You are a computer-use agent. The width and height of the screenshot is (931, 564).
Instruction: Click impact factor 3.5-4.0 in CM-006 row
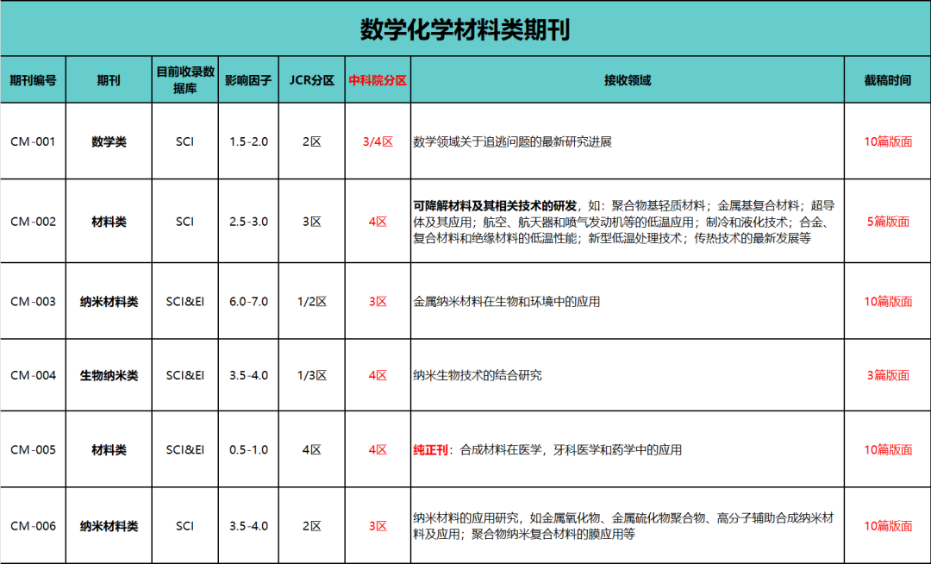click(248, 526)
